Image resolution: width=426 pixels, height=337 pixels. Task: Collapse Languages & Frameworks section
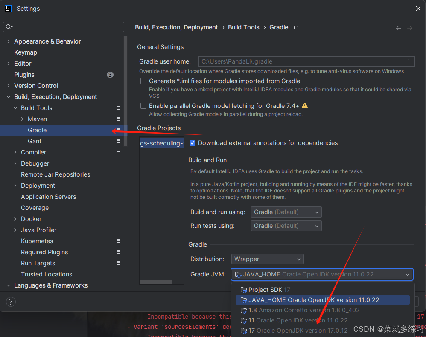[x=9, y=285]
